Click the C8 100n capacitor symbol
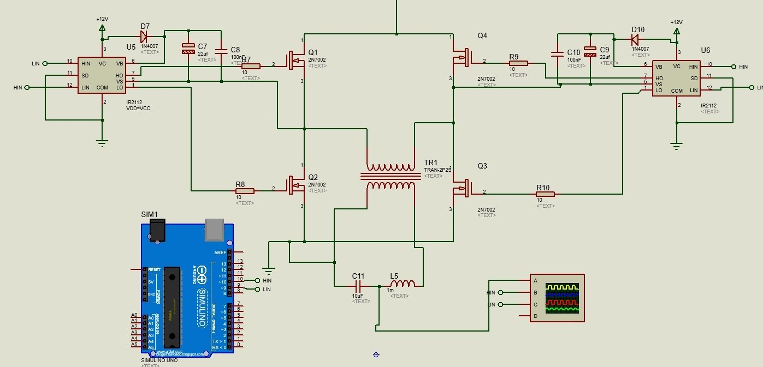 point(222,51)
